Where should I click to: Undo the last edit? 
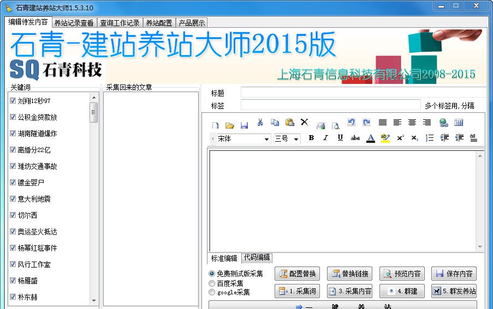(352, 122)
